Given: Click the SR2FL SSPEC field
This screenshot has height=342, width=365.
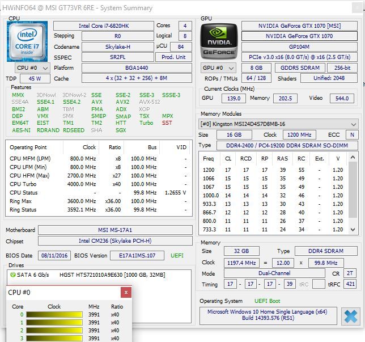Looking at the screenshot, I should pyautogui.click(x=118, y=57).
